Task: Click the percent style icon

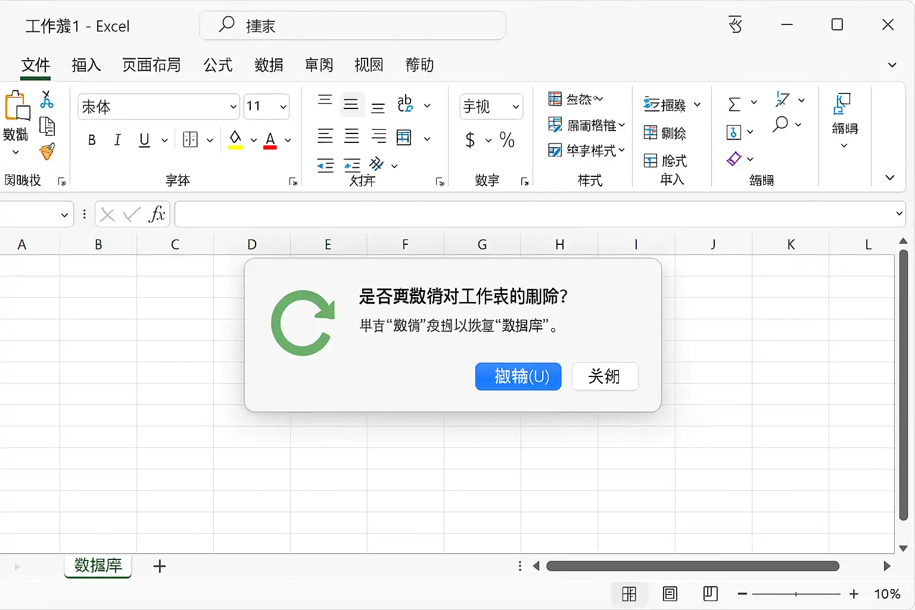Action: [507, 140]
